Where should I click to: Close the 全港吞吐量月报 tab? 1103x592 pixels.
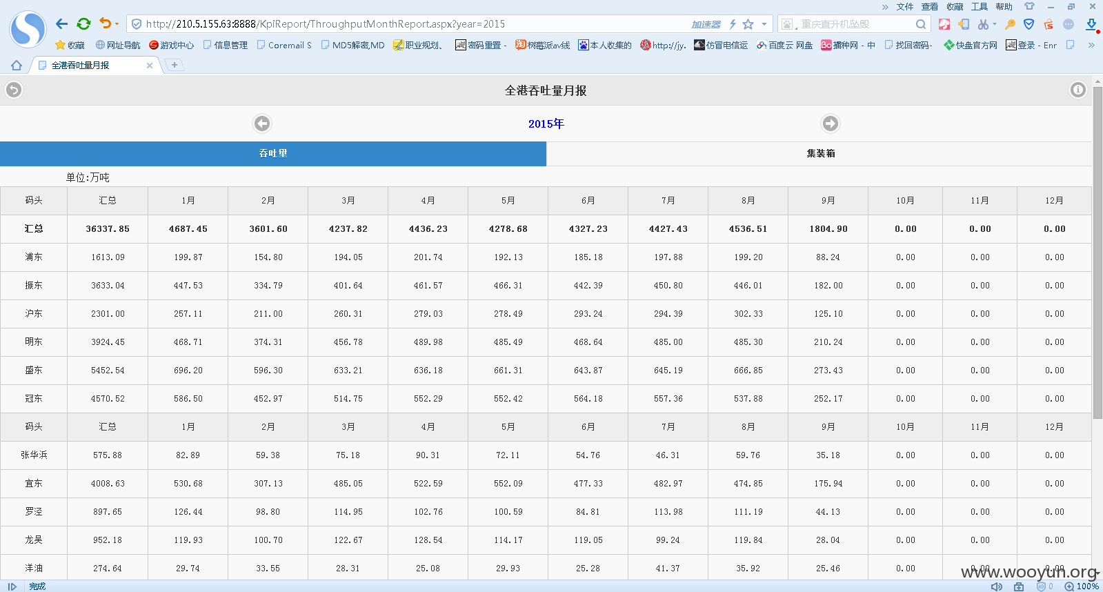(150, 66)
